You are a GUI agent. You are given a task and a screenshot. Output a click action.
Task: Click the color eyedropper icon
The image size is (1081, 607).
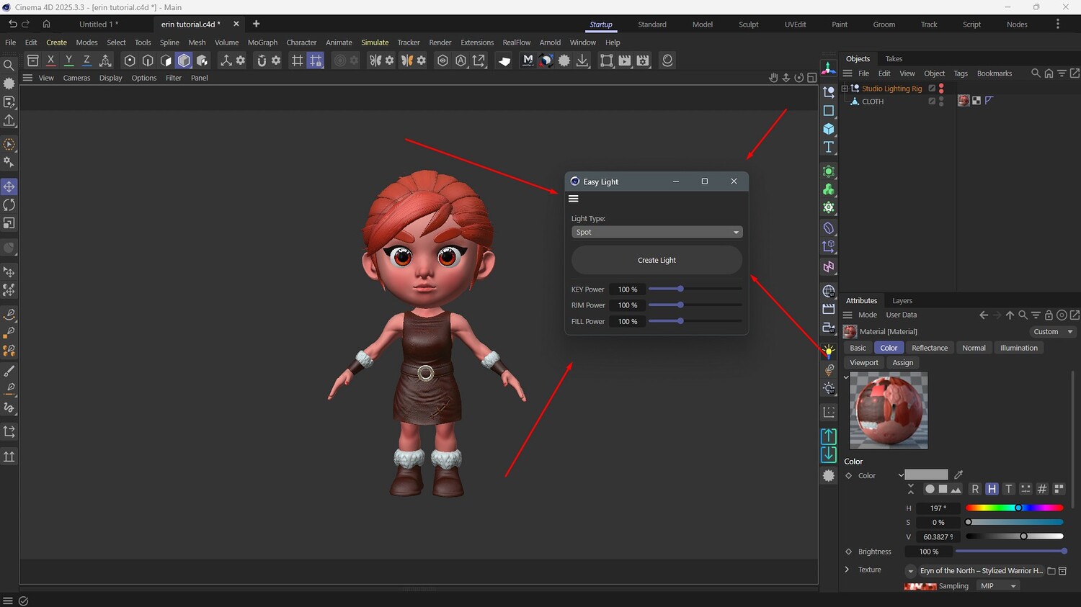click(958, 475)
